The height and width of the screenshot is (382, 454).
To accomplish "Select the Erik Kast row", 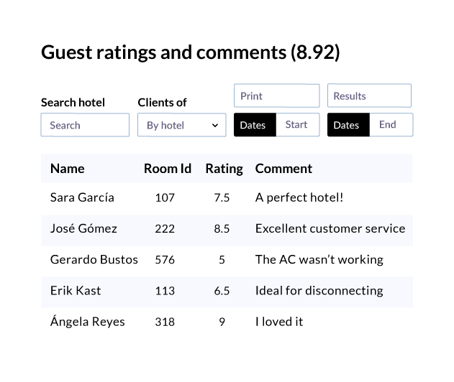I will [x=227, y=290].
